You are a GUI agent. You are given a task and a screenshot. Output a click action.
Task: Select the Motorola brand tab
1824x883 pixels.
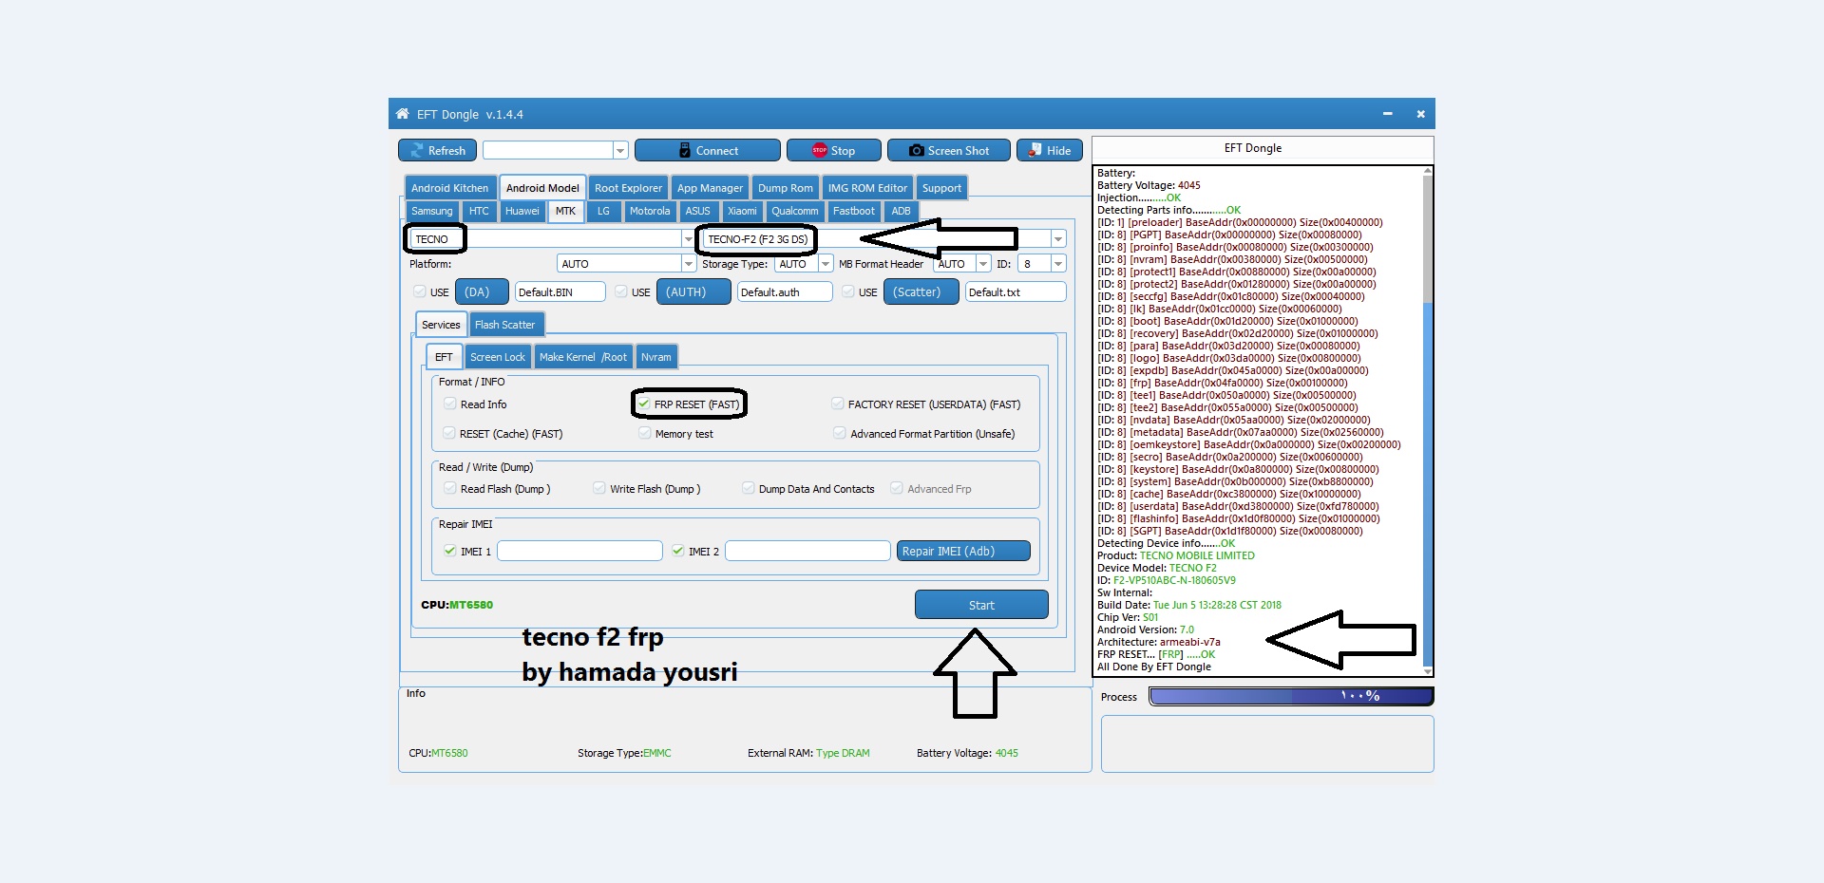click(650, 211)
